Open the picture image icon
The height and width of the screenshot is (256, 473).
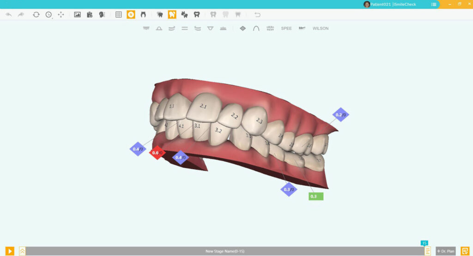point(78,14)
